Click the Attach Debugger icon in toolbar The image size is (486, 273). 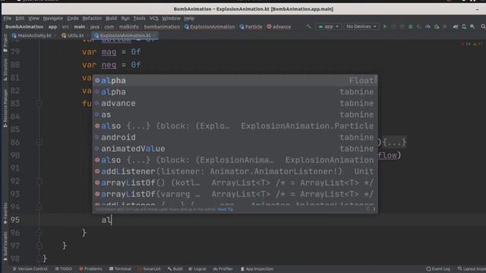pyautogui.click(x=437, y=27)
